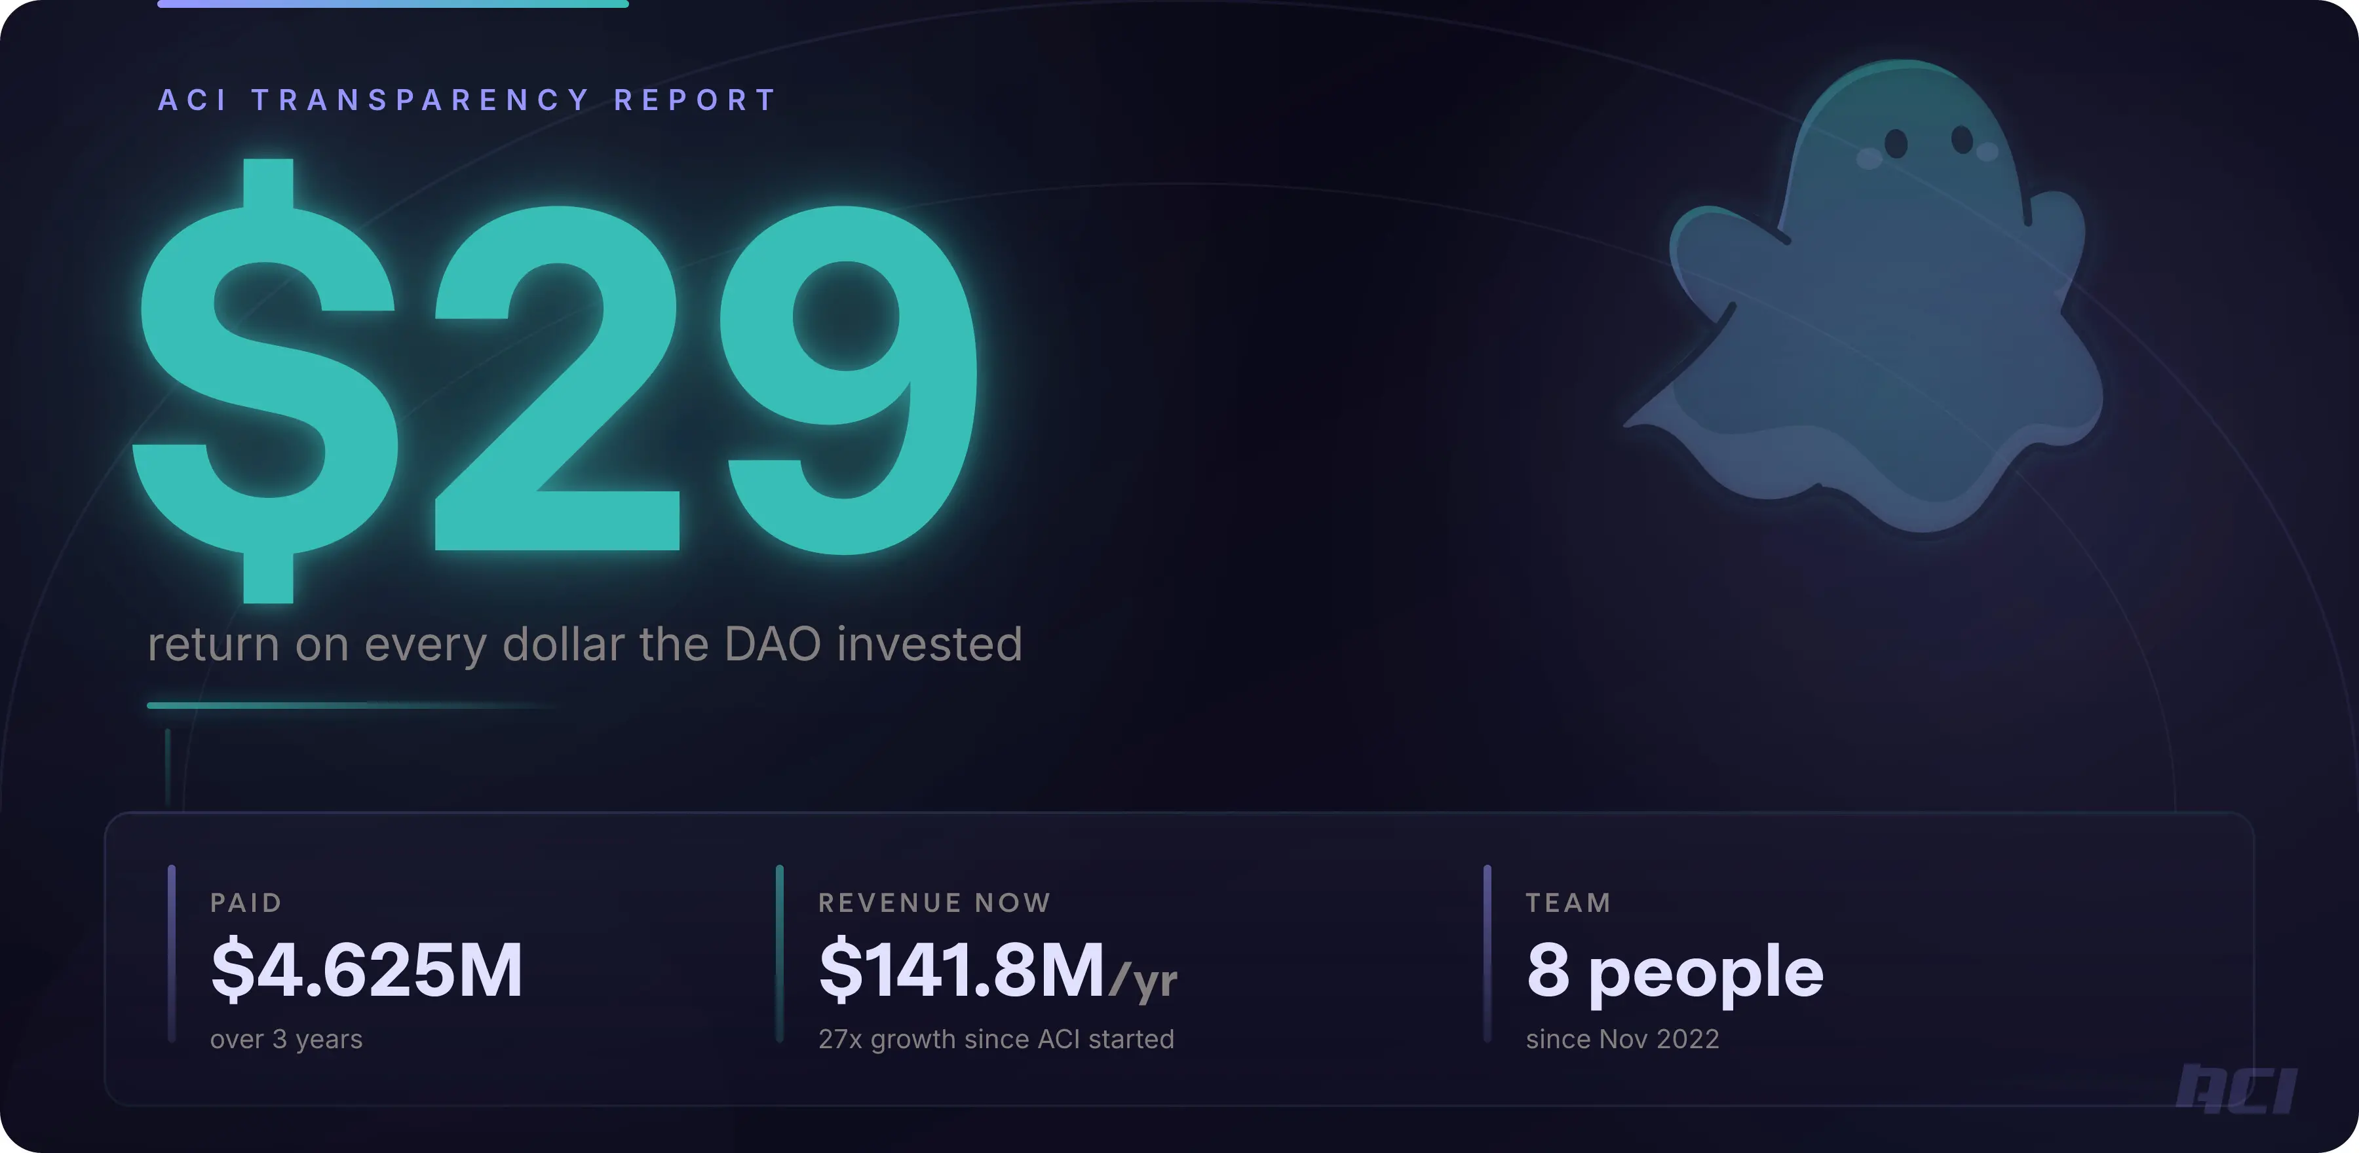Click the $141.8M/yr revenue figure
The width and height of the screenshot is (2359, 1153).
996,970
